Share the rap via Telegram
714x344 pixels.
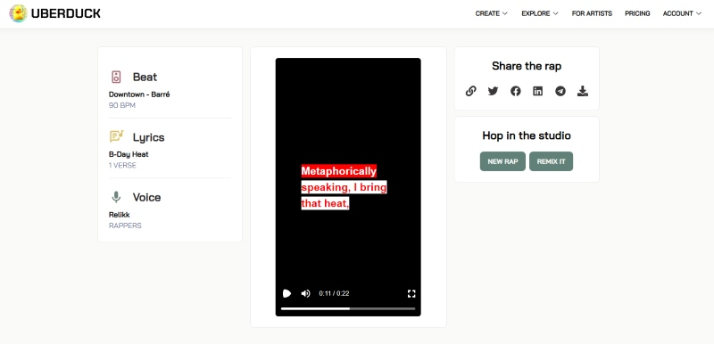pos(560,91)
